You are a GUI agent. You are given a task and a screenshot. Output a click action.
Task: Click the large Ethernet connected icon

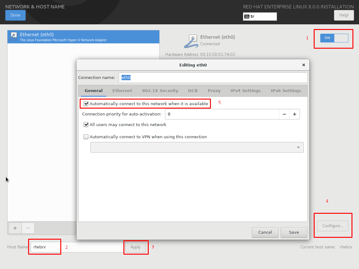191,41
